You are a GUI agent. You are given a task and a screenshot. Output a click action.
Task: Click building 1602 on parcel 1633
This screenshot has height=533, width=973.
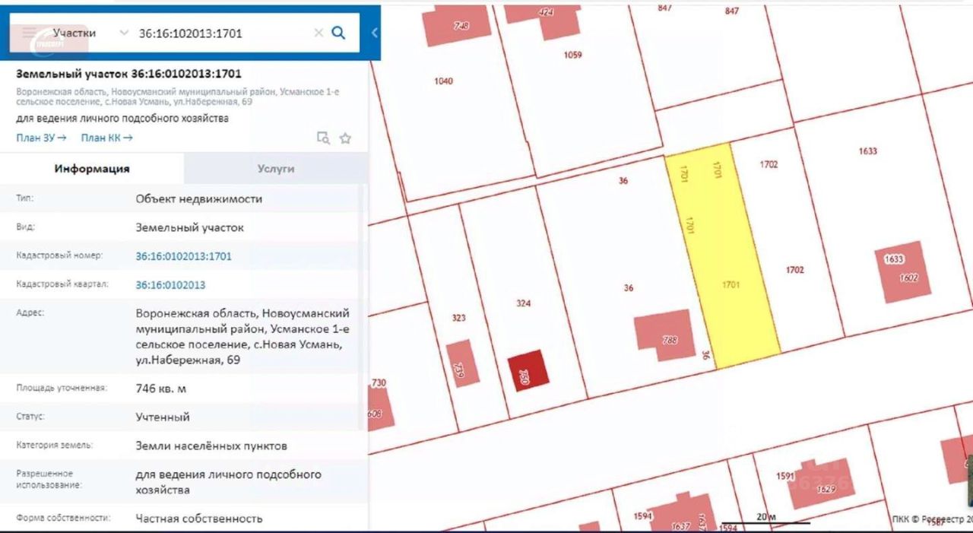pos(906,272)
